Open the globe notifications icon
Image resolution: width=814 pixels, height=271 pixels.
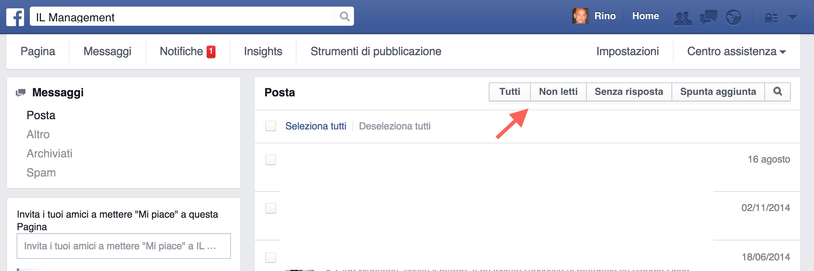tap(733, 17)
